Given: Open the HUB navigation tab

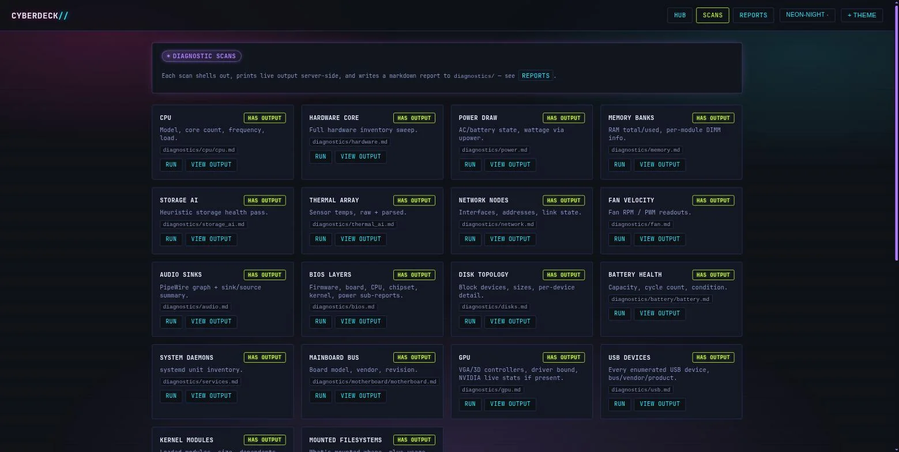Looking at the screenshot, I should click(x=680, y=15).
